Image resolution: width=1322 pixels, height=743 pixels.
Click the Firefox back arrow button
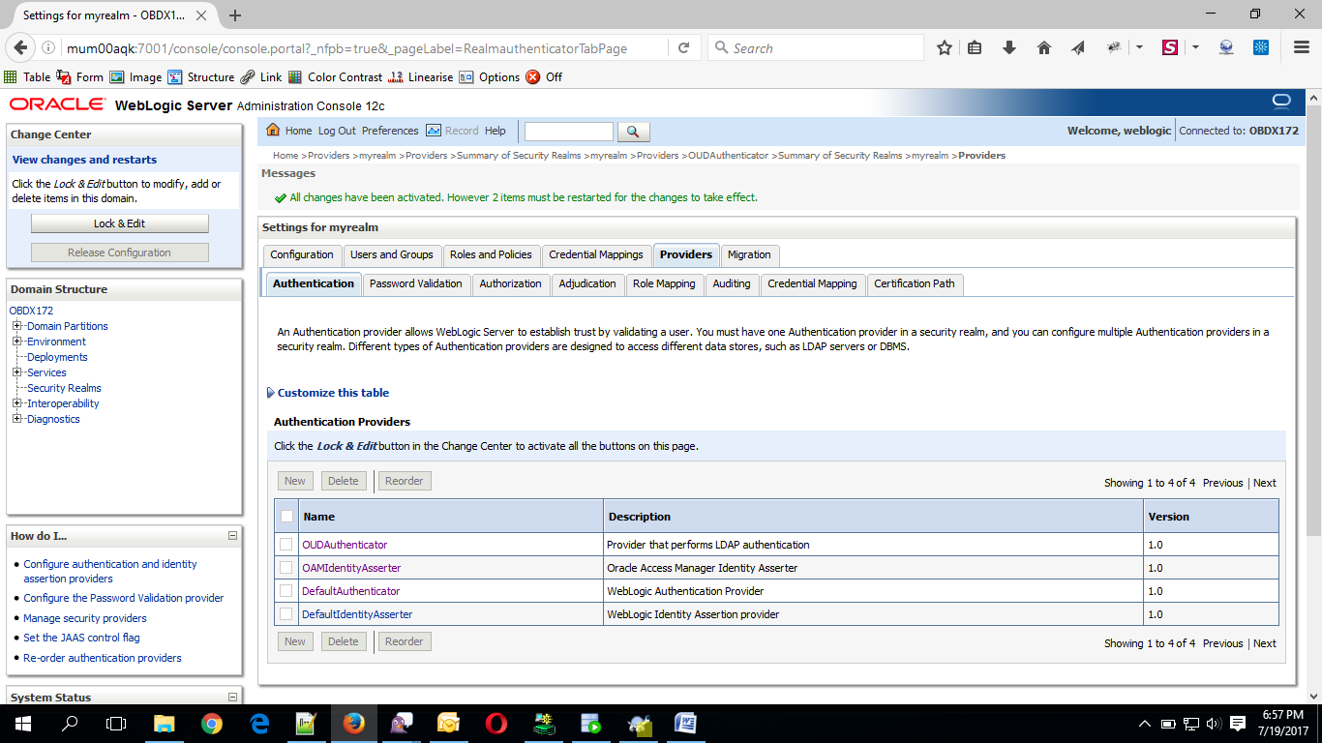pos(20,47)
